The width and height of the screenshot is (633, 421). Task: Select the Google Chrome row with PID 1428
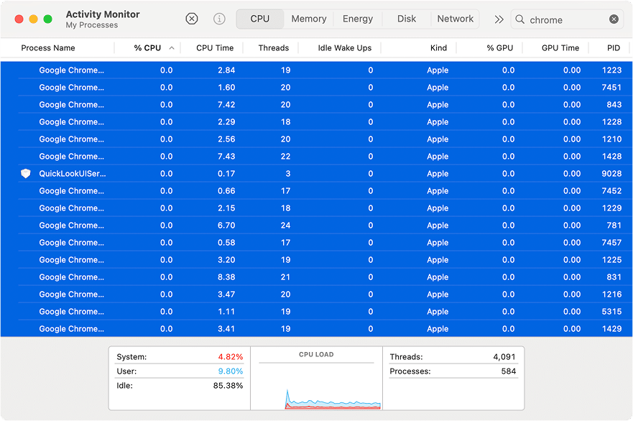[316, 156]
